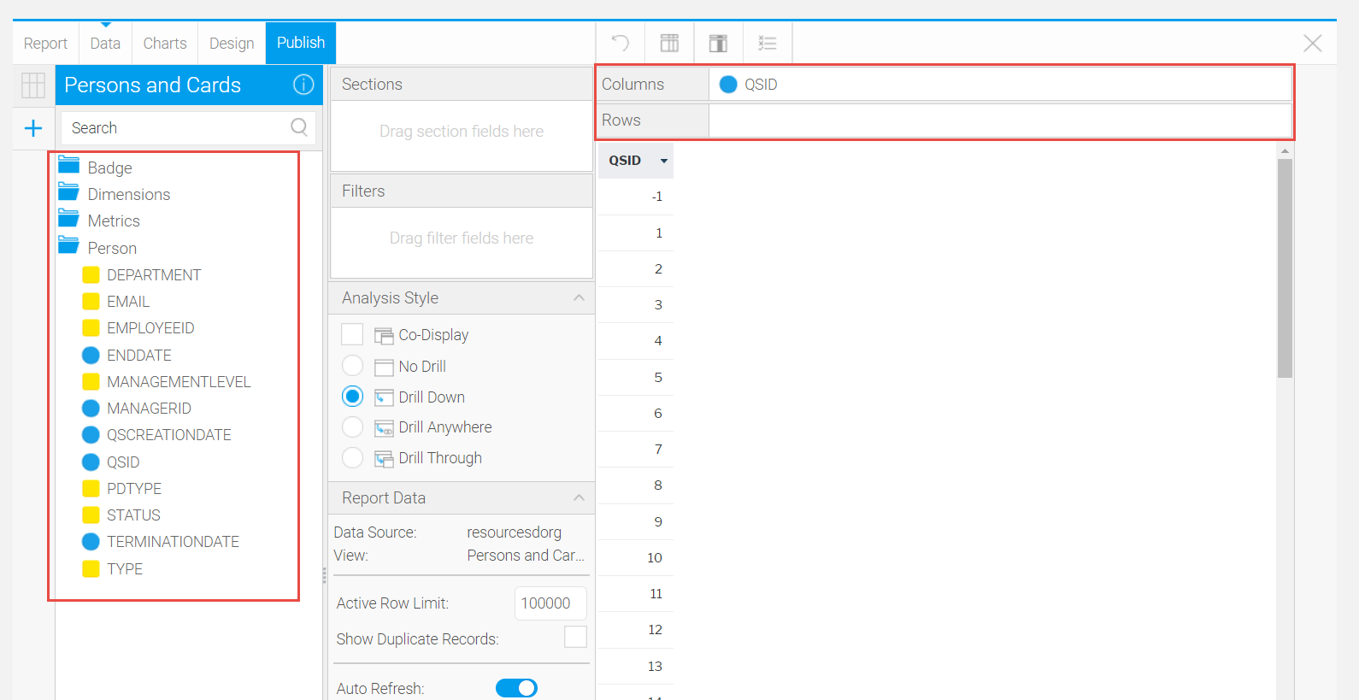Select the EMPLOYEEID field
This screenshot has height=700, width=1359.
pyautogui.click(x=138, y=327)
